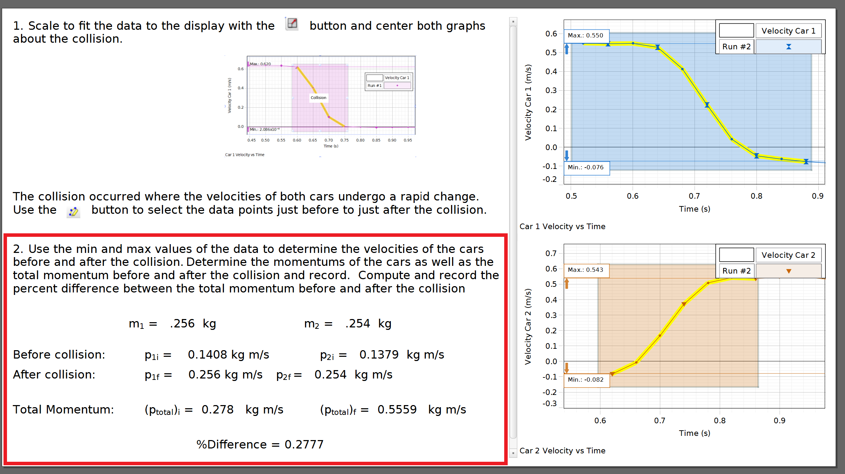Open the Velocity Car 2 measurement selector

[x=789, y=255]
